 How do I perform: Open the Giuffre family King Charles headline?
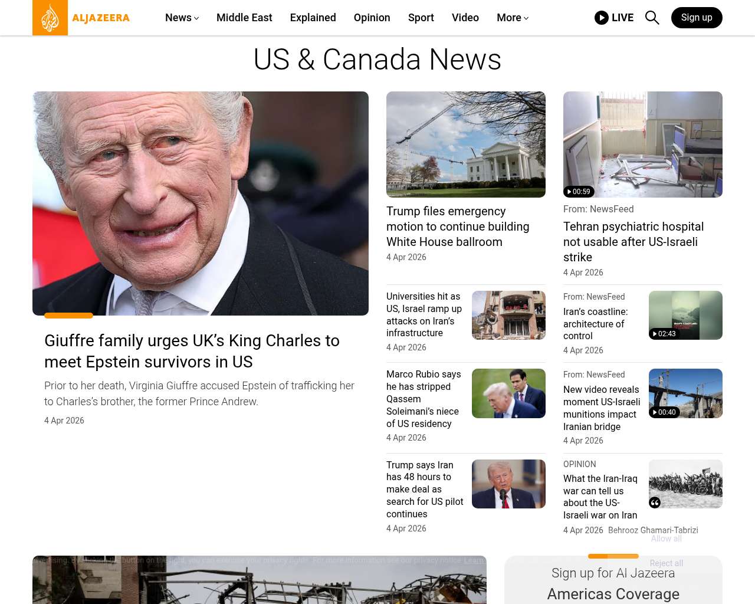[192, 351]
